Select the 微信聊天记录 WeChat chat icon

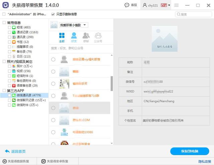point(14,100)
